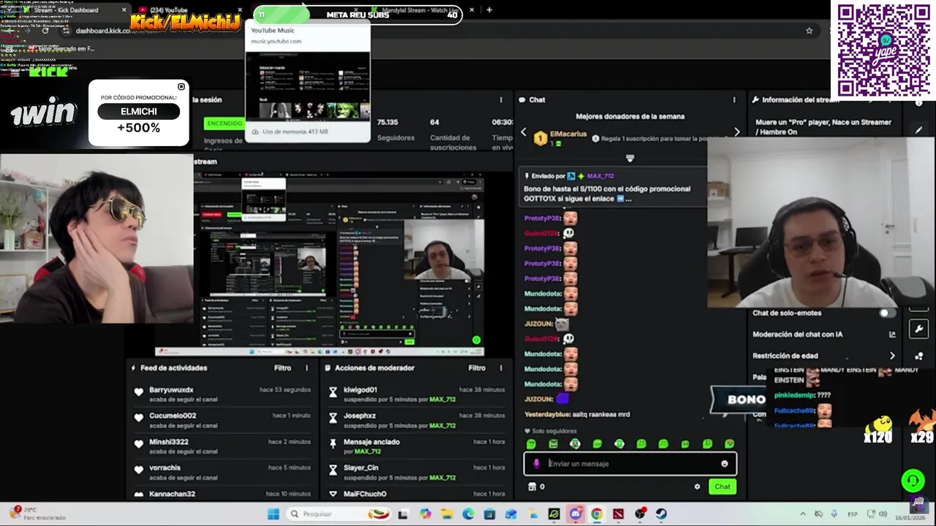The height and width of the screenshot is (526, 936).
Task: Open the Chat panel three-dot menu
Action: (x=734, y=100)
